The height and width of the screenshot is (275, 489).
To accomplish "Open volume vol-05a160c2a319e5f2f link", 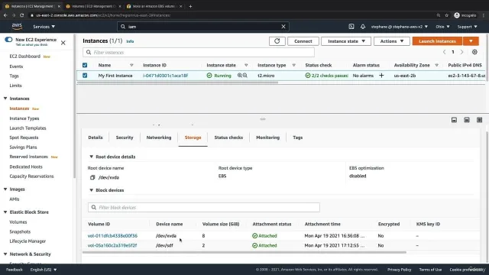I will 112,245.
